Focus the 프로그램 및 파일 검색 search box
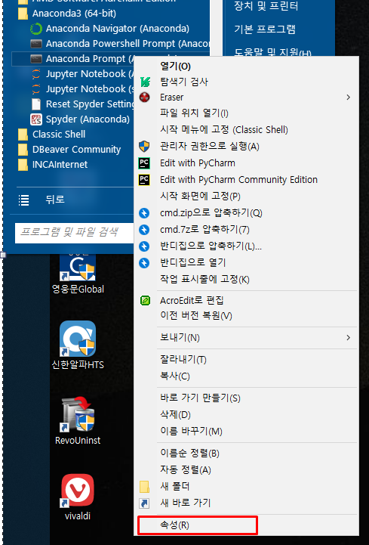This screenshot has height=545, width=369. click(74, 232)
